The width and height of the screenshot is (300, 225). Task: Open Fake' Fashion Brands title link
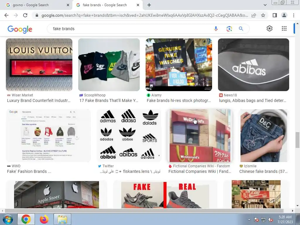(29, 171)
